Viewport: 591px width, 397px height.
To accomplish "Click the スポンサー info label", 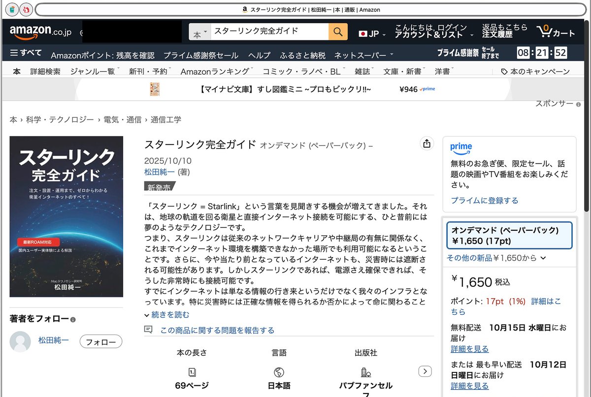I will pyautogui.click(x=558, y=104).
